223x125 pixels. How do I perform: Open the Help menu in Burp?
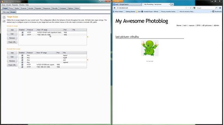pyautogui.click(x=27, y=5)
